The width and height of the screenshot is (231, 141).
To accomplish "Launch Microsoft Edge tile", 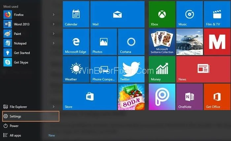I will (x=76, y=42).
